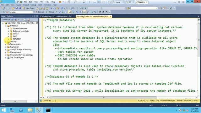The width and height of the screenshot is (201, 113).
Task: Toggle Results to Grid option
Action: click(85, 12)
